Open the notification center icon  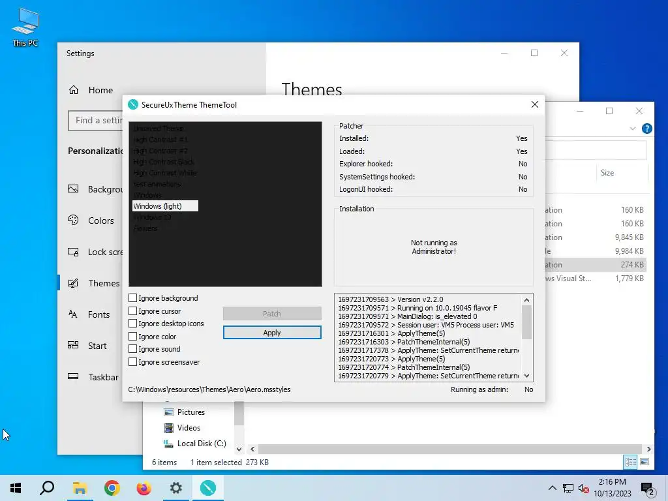[648, 488]
